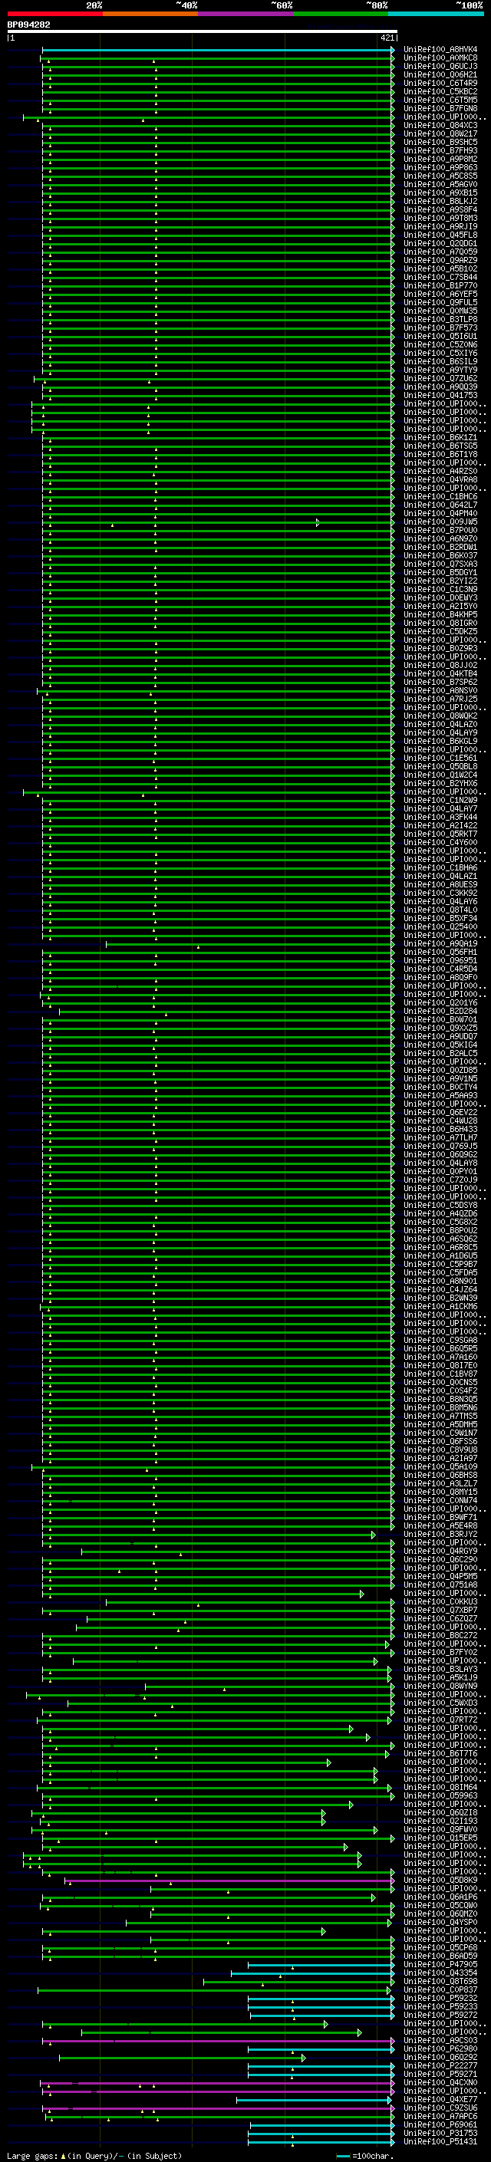Open hit UniRef100_Q6UCJ3
The height and width of the screenshot is (2162, 491).
440,66
